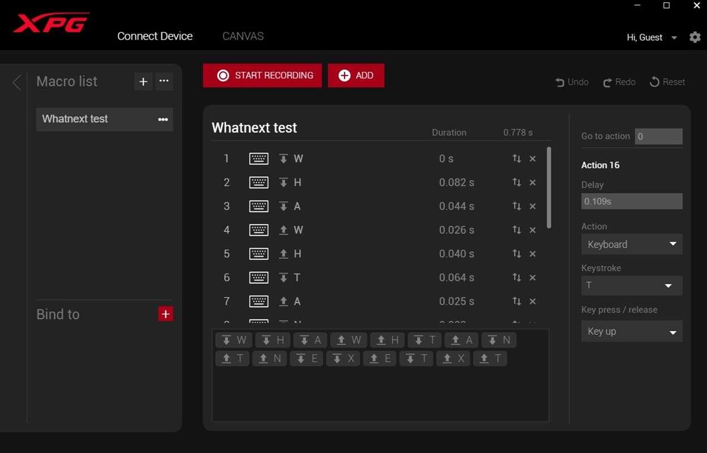Click the Go to action input field
This screenshot has height=453, width=707.
coord(658,136)
